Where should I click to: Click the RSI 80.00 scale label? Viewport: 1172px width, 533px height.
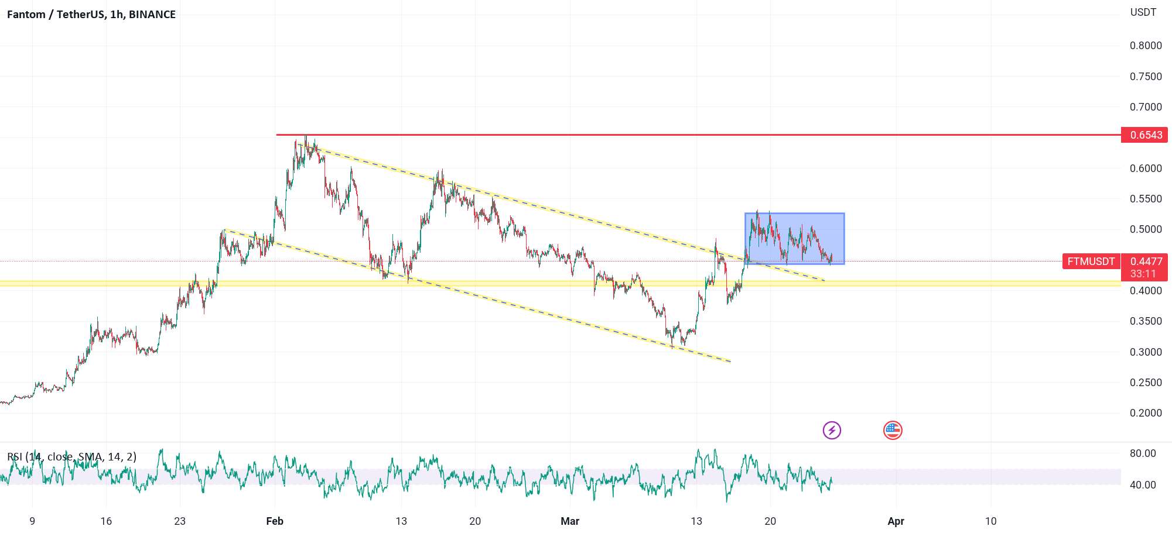tap(1143, 453)
